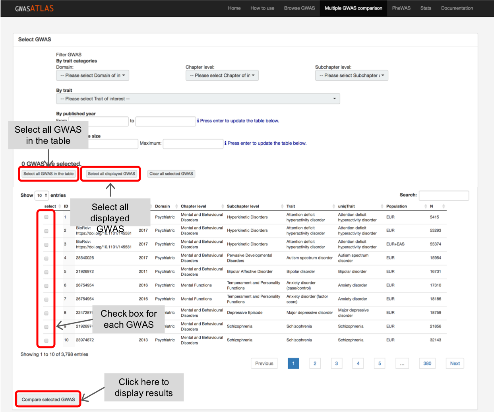Check the select box for GWAS ID 1

(46, 217)
